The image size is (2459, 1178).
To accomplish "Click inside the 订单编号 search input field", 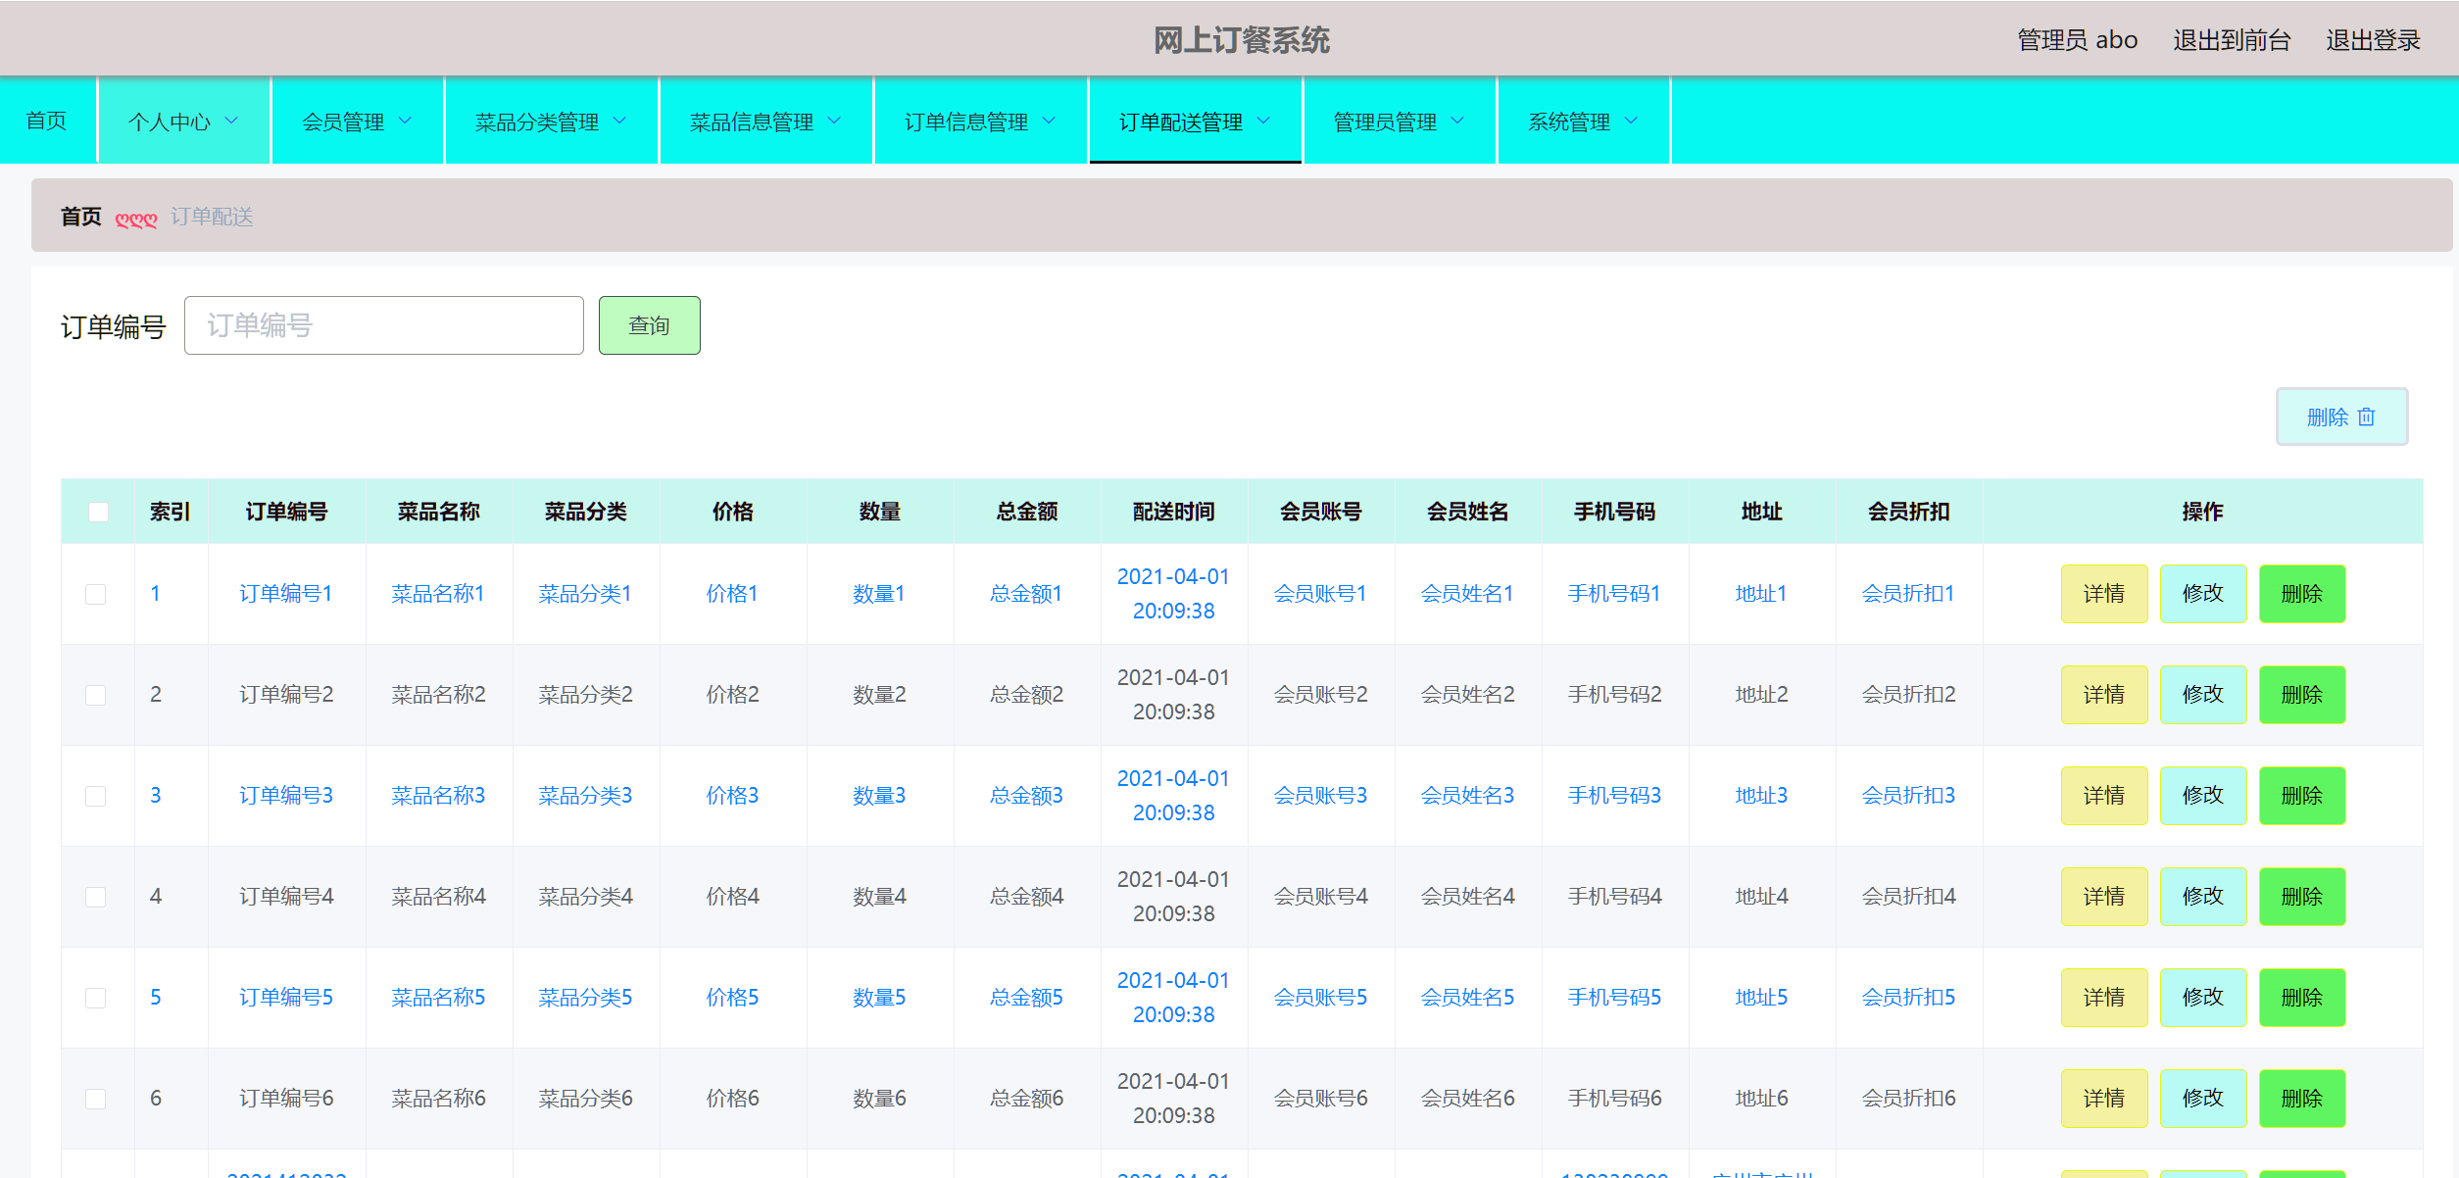I will coord(383,324).
